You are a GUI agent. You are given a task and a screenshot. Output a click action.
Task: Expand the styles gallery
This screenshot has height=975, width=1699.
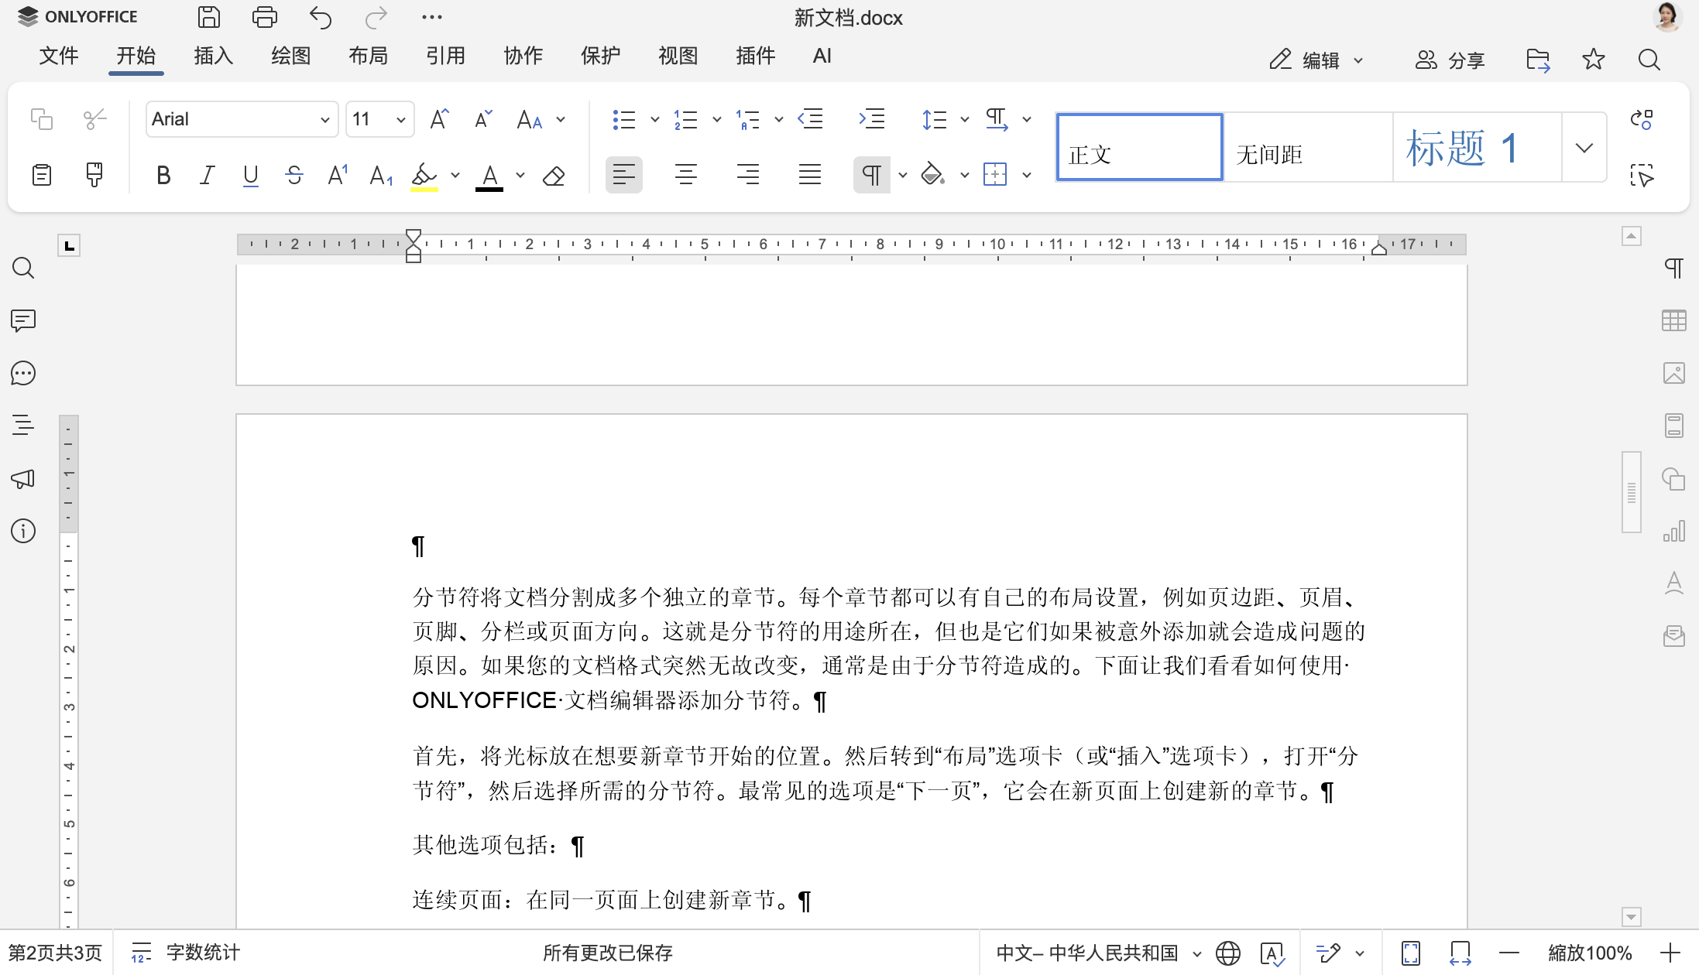pos(1584,147)
